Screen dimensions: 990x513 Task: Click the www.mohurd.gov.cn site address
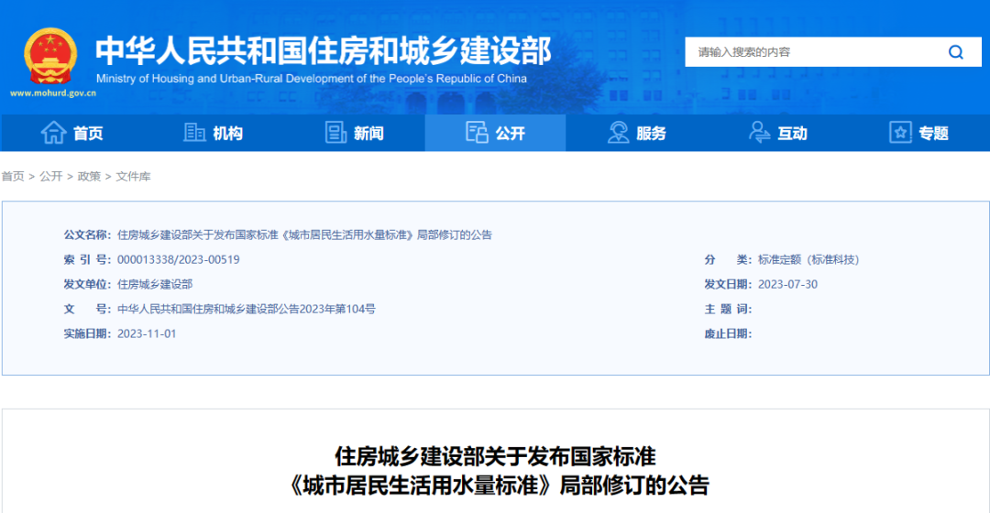click(53, 93)
